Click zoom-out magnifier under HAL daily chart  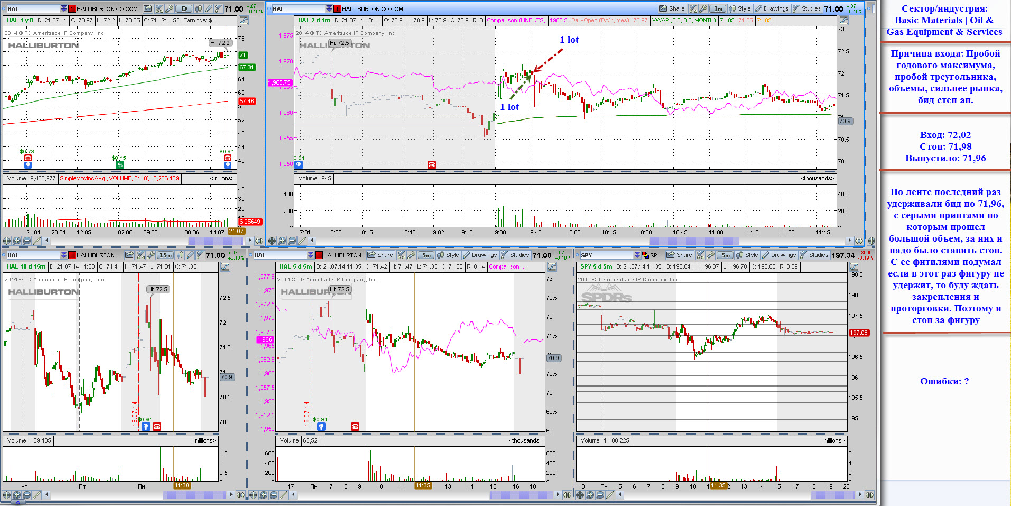[26, 241]
